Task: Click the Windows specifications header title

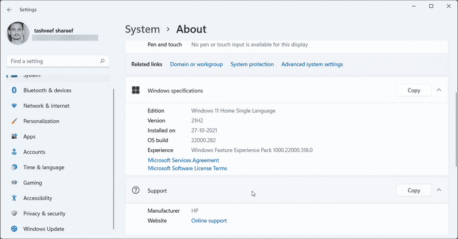Action: (175, 90)
